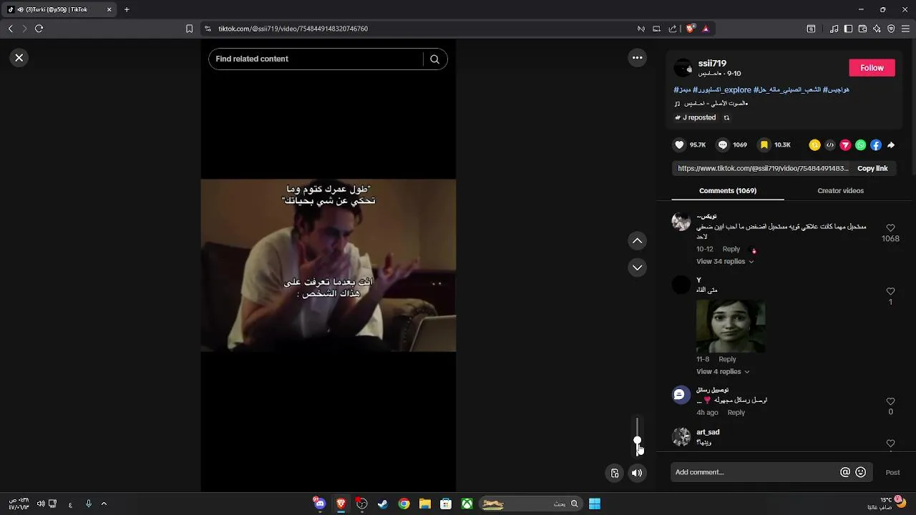Like the comment with 1068 likes
Viewport: 916px width, 515px height.
[x=890, y=228]
